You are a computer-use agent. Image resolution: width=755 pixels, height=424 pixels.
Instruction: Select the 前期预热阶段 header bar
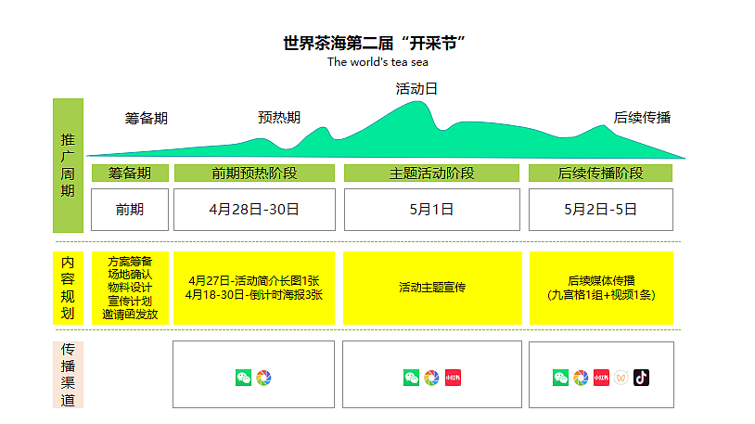tap(254, 173)
